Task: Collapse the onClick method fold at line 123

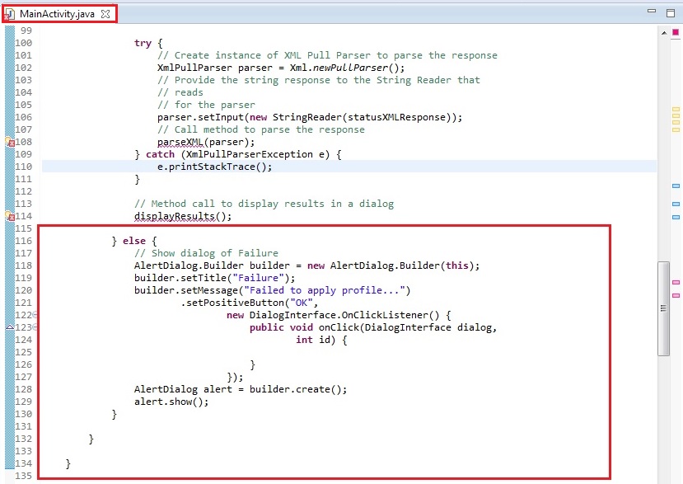Action: pyautogui.click(x=36, y=327)
